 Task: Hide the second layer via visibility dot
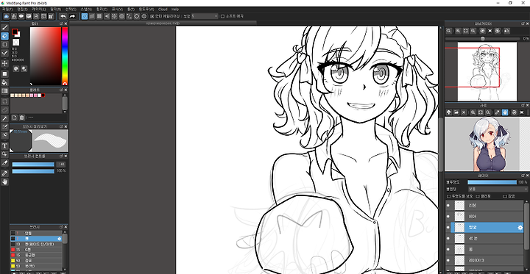[448, 216]
